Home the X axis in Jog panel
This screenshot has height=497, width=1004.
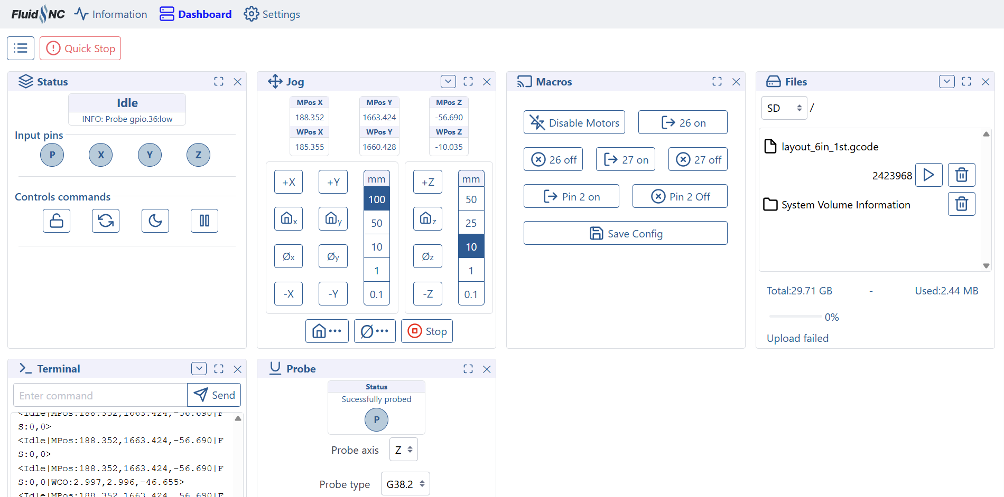click(x=289, y=218)
